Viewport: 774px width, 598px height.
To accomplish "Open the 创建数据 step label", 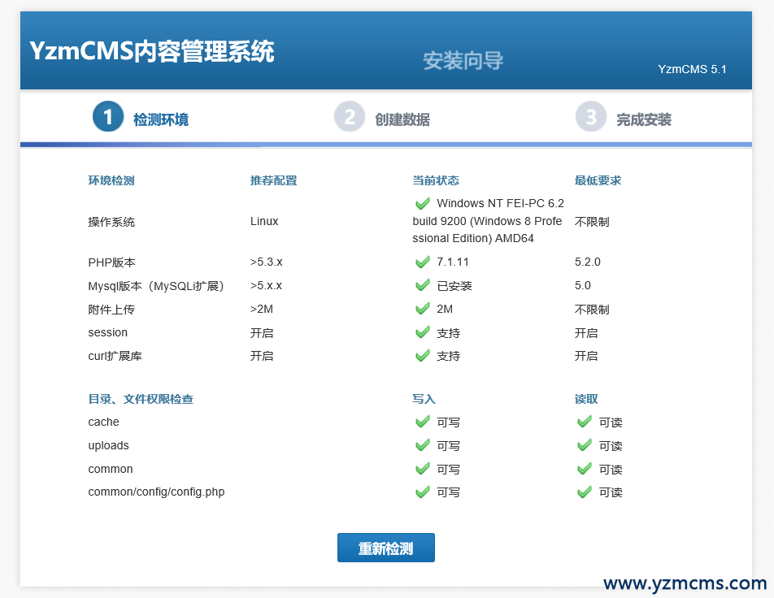I will (x=402, y=119).
